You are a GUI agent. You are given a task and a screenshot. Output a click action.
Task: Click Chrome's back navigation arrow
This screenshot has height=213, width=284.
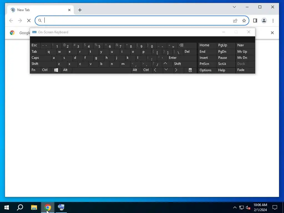[11, 21]
